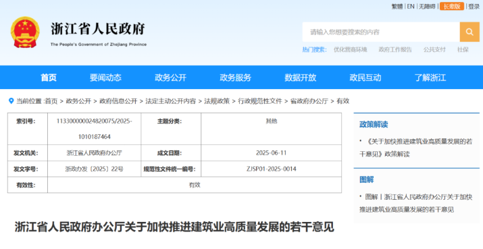Open the 数据开放 navigation tab
Viewport: 483px width, 249px height.
(x=301, y=78)
